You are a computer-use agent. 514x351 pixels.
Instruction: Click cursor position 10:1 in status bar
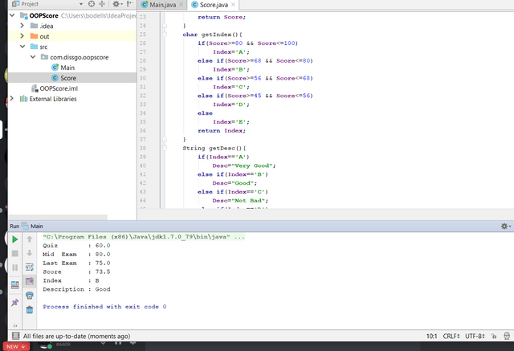coord(432,337)
